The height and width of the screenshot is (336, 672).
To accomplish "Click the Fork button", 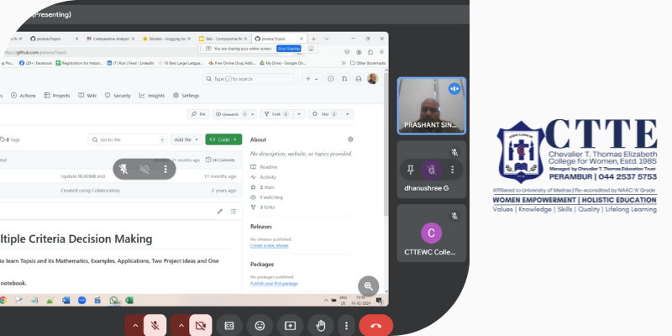I will pyautogui.click(x=277, y=114).
